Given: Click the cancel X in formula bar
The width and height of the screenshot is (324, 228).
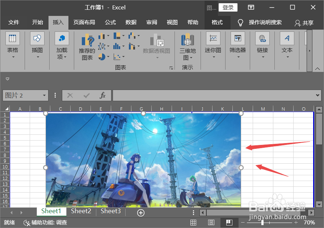Looking at the screenshot, I should click(70, 95).
